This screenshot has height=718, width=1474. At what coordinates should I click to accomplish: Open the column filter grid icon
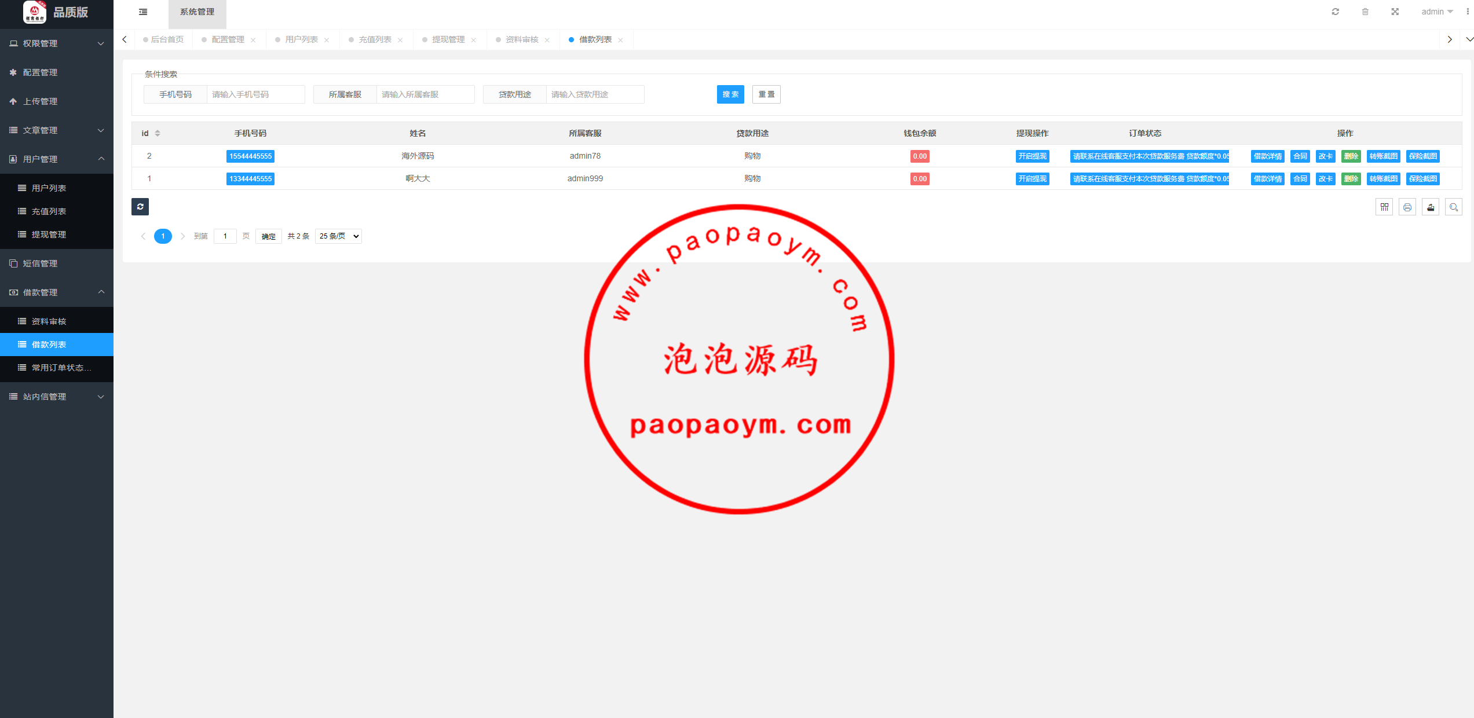(x=1384, y=207)
